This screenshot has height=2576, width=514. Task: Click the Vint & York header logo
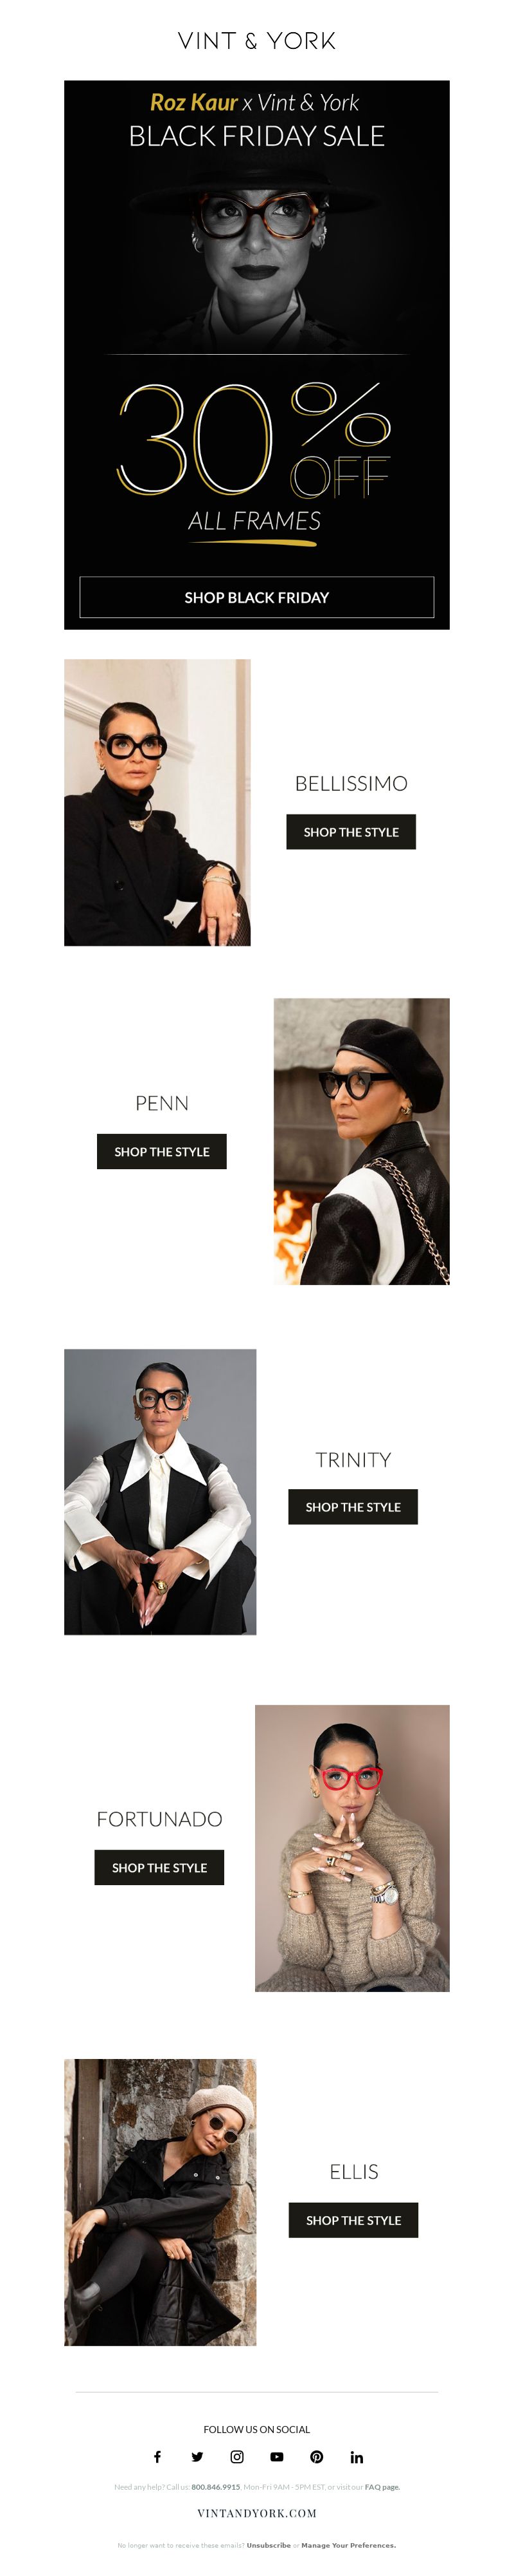click(x=256, y=41)
